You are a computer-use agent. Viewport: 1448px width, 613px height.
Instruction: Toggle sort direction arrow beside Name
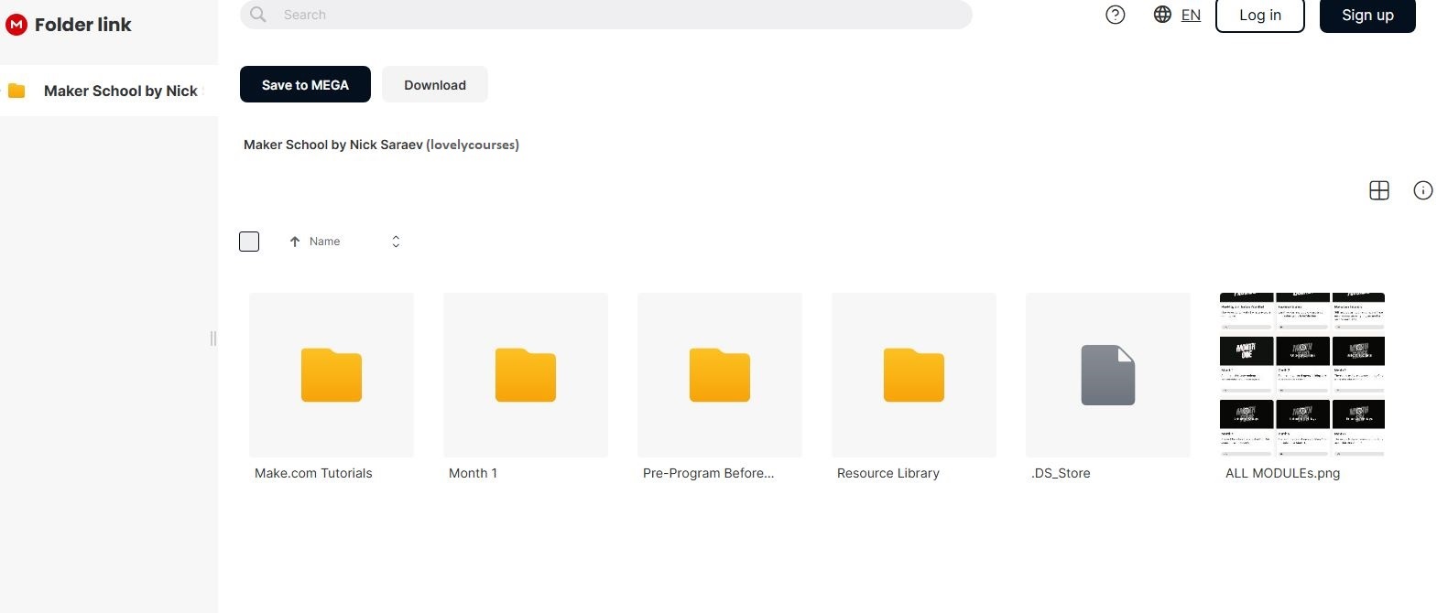click(x=295, y=242)
